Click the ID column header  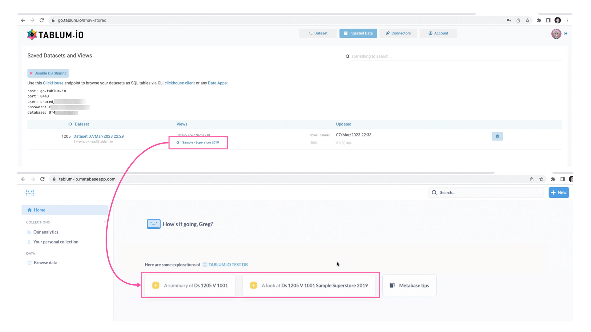click(x=70, y=124)
